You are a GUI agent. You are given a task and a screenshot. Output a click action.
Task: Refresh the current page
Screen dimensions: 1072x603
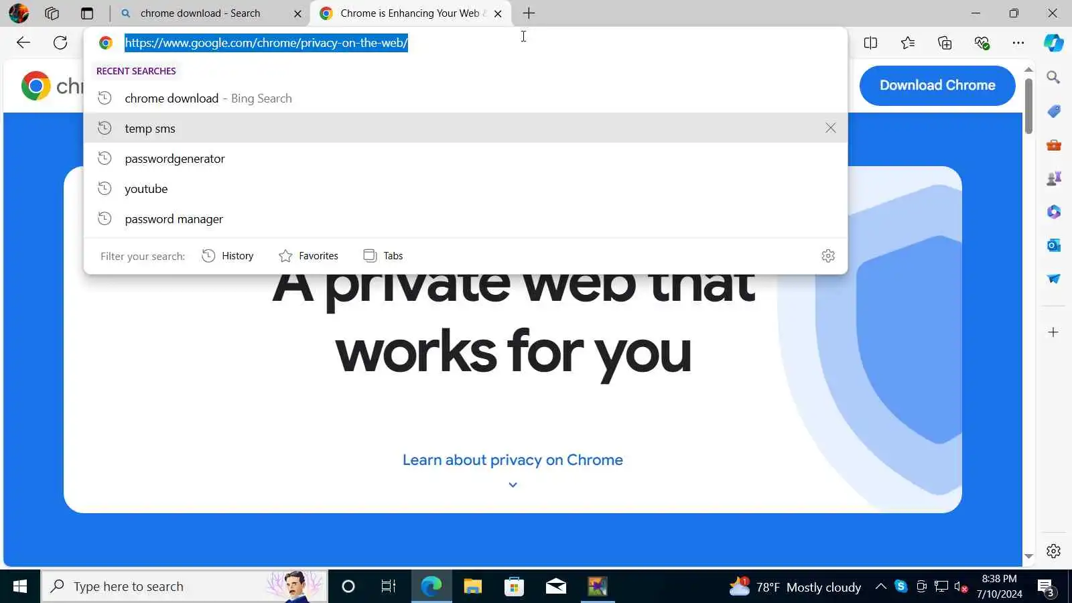tap(60, 43)
